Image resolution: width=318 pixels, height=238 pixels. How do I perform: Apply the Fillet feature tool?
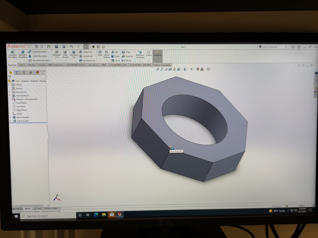pyautogui.click(x=100, y=53)
